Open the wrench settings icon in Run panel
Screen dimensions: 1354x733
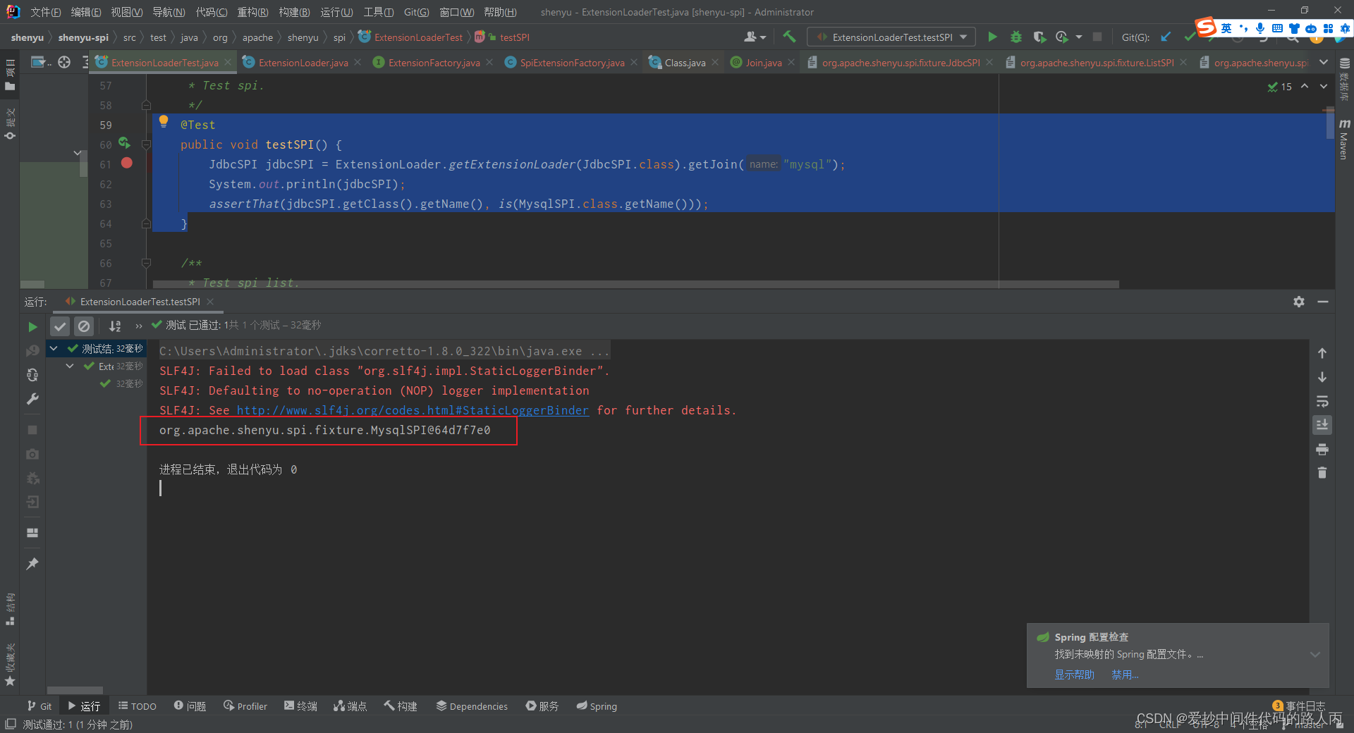pos(32,399)
